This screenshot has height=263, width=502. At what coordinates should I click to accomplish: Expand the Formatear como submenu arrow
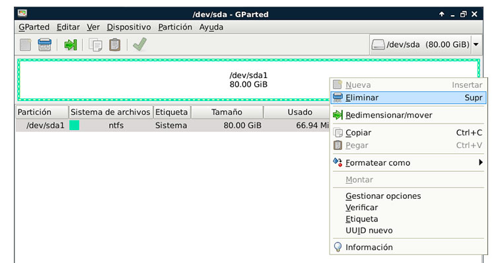click(481, 163)
